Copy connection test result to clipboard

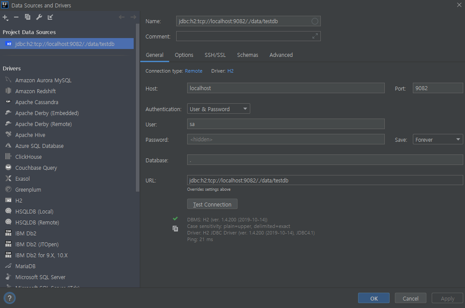point(175,229)
